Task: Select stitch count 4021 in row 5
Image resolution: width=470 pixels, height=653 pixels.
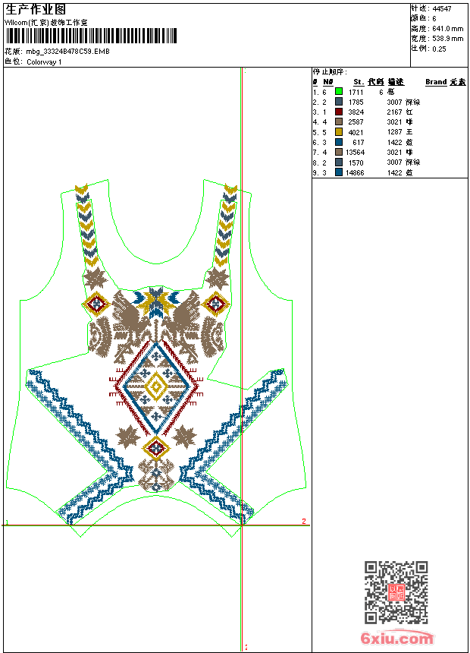Action: point(356,132)
